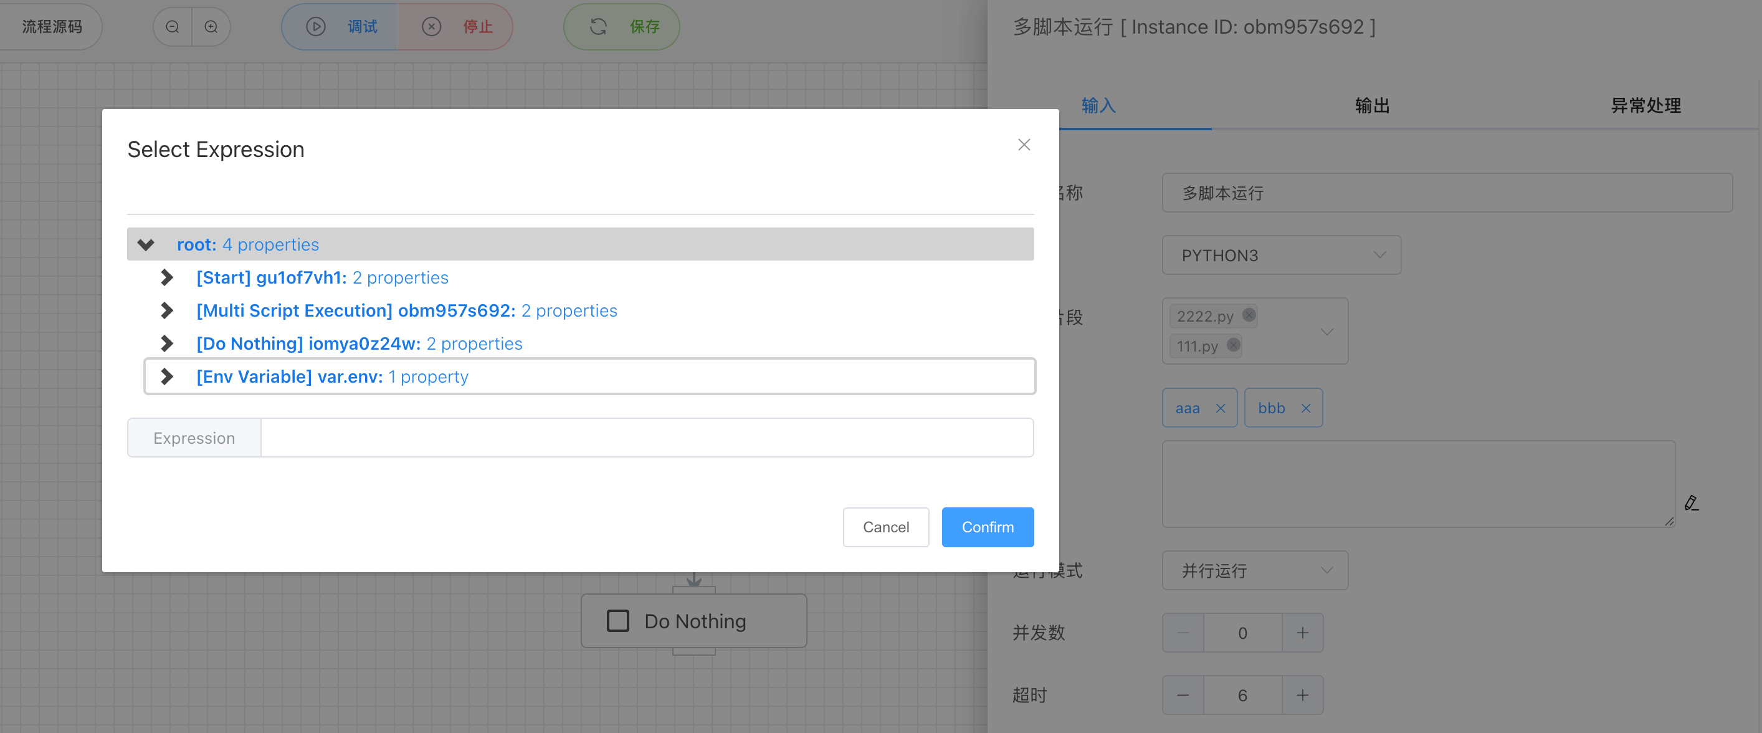Click the Cancel button
Screen dimensions: 1762x733
pyautogui.click(x=886, y=527)
